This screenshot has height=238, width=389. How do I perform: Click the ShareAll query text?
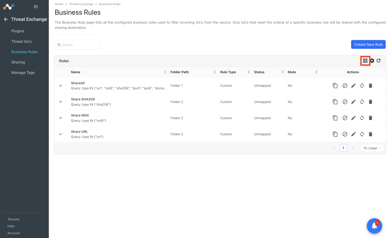119,88
